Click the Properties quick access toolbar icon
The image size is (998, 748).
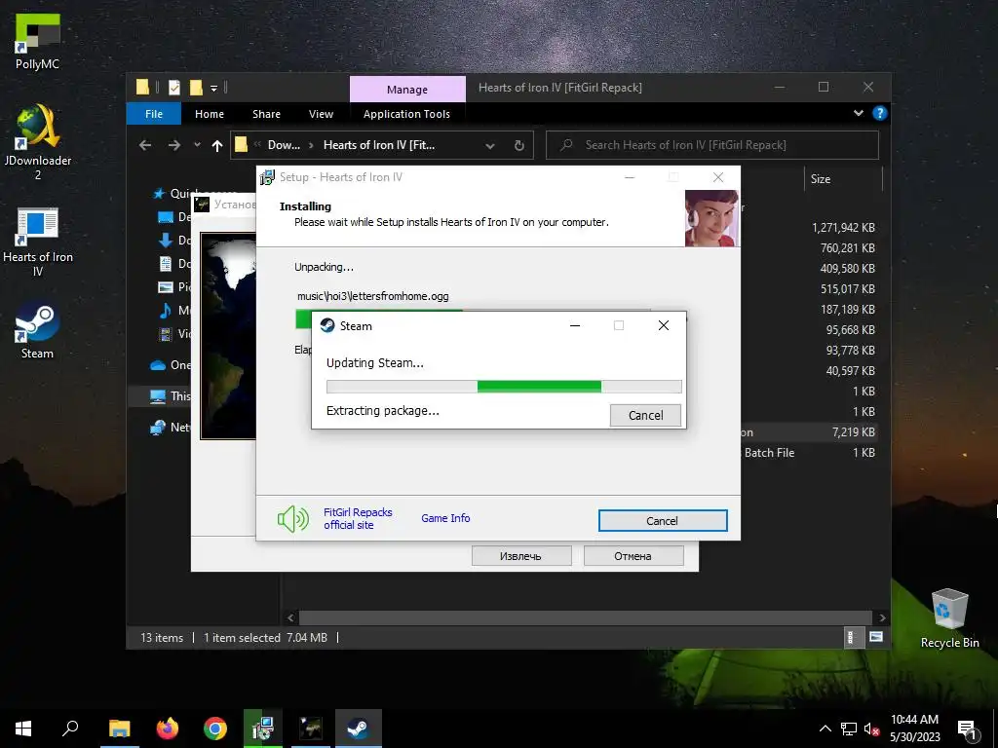174,87
